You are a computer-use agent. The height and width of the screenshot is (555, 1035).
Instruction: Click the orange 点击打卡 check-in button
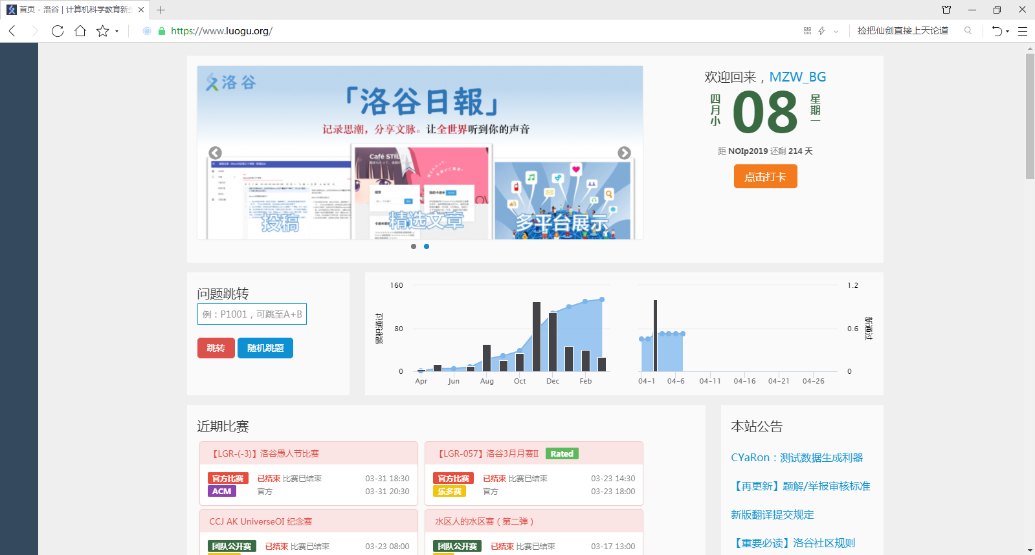[765, 177]
